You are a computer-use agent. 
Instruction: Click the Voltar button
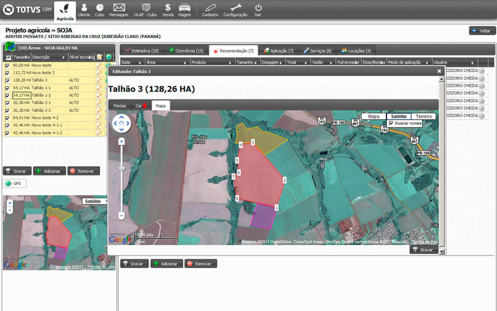tap(482, 31)
